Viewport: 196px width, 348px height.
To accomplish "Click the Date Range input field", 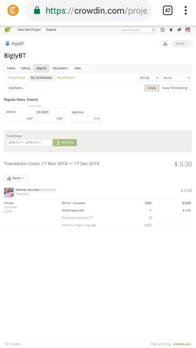I will pyautogui.click(x=29, y=142).
